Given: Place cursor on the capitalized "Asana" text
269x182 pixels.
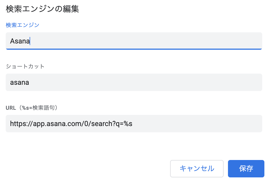Looking at the screenshot, I should click(20, 41).
